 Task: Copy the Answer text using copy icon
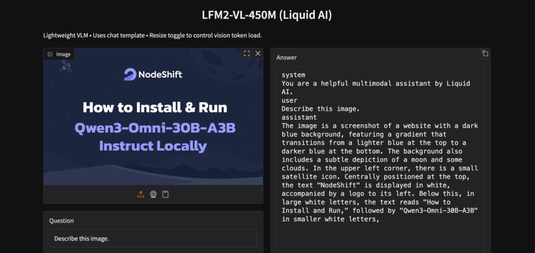(x=485, y=53)
